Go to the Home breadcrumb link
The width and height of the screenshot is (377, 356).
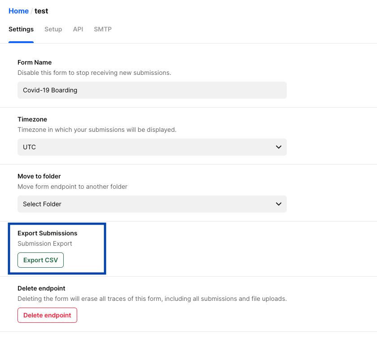pos(18,11)
